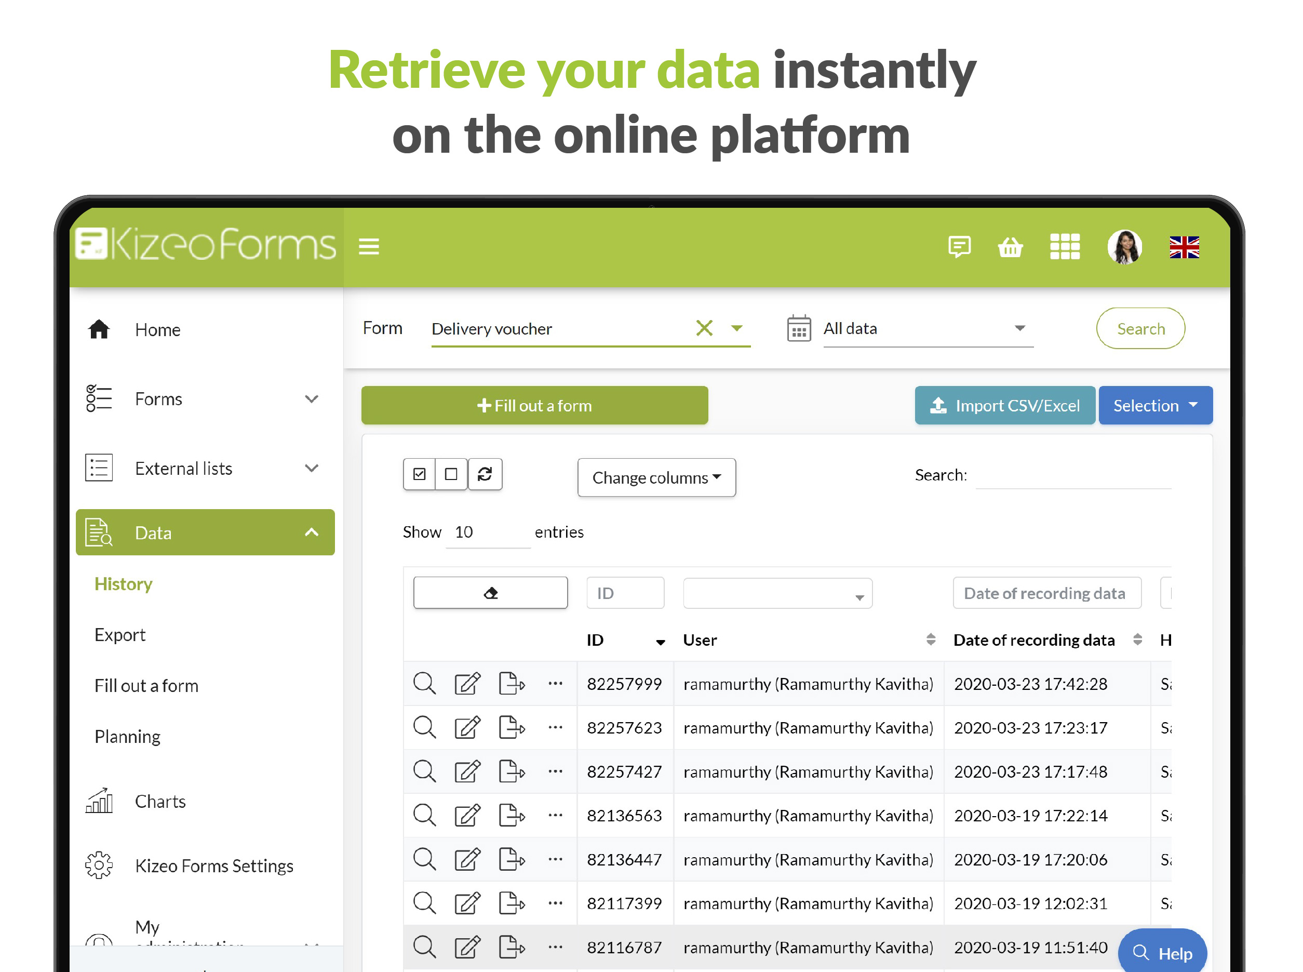1303x972 pixels.
Task: Open Planning under Data
Action: click(x=128, y=737)
